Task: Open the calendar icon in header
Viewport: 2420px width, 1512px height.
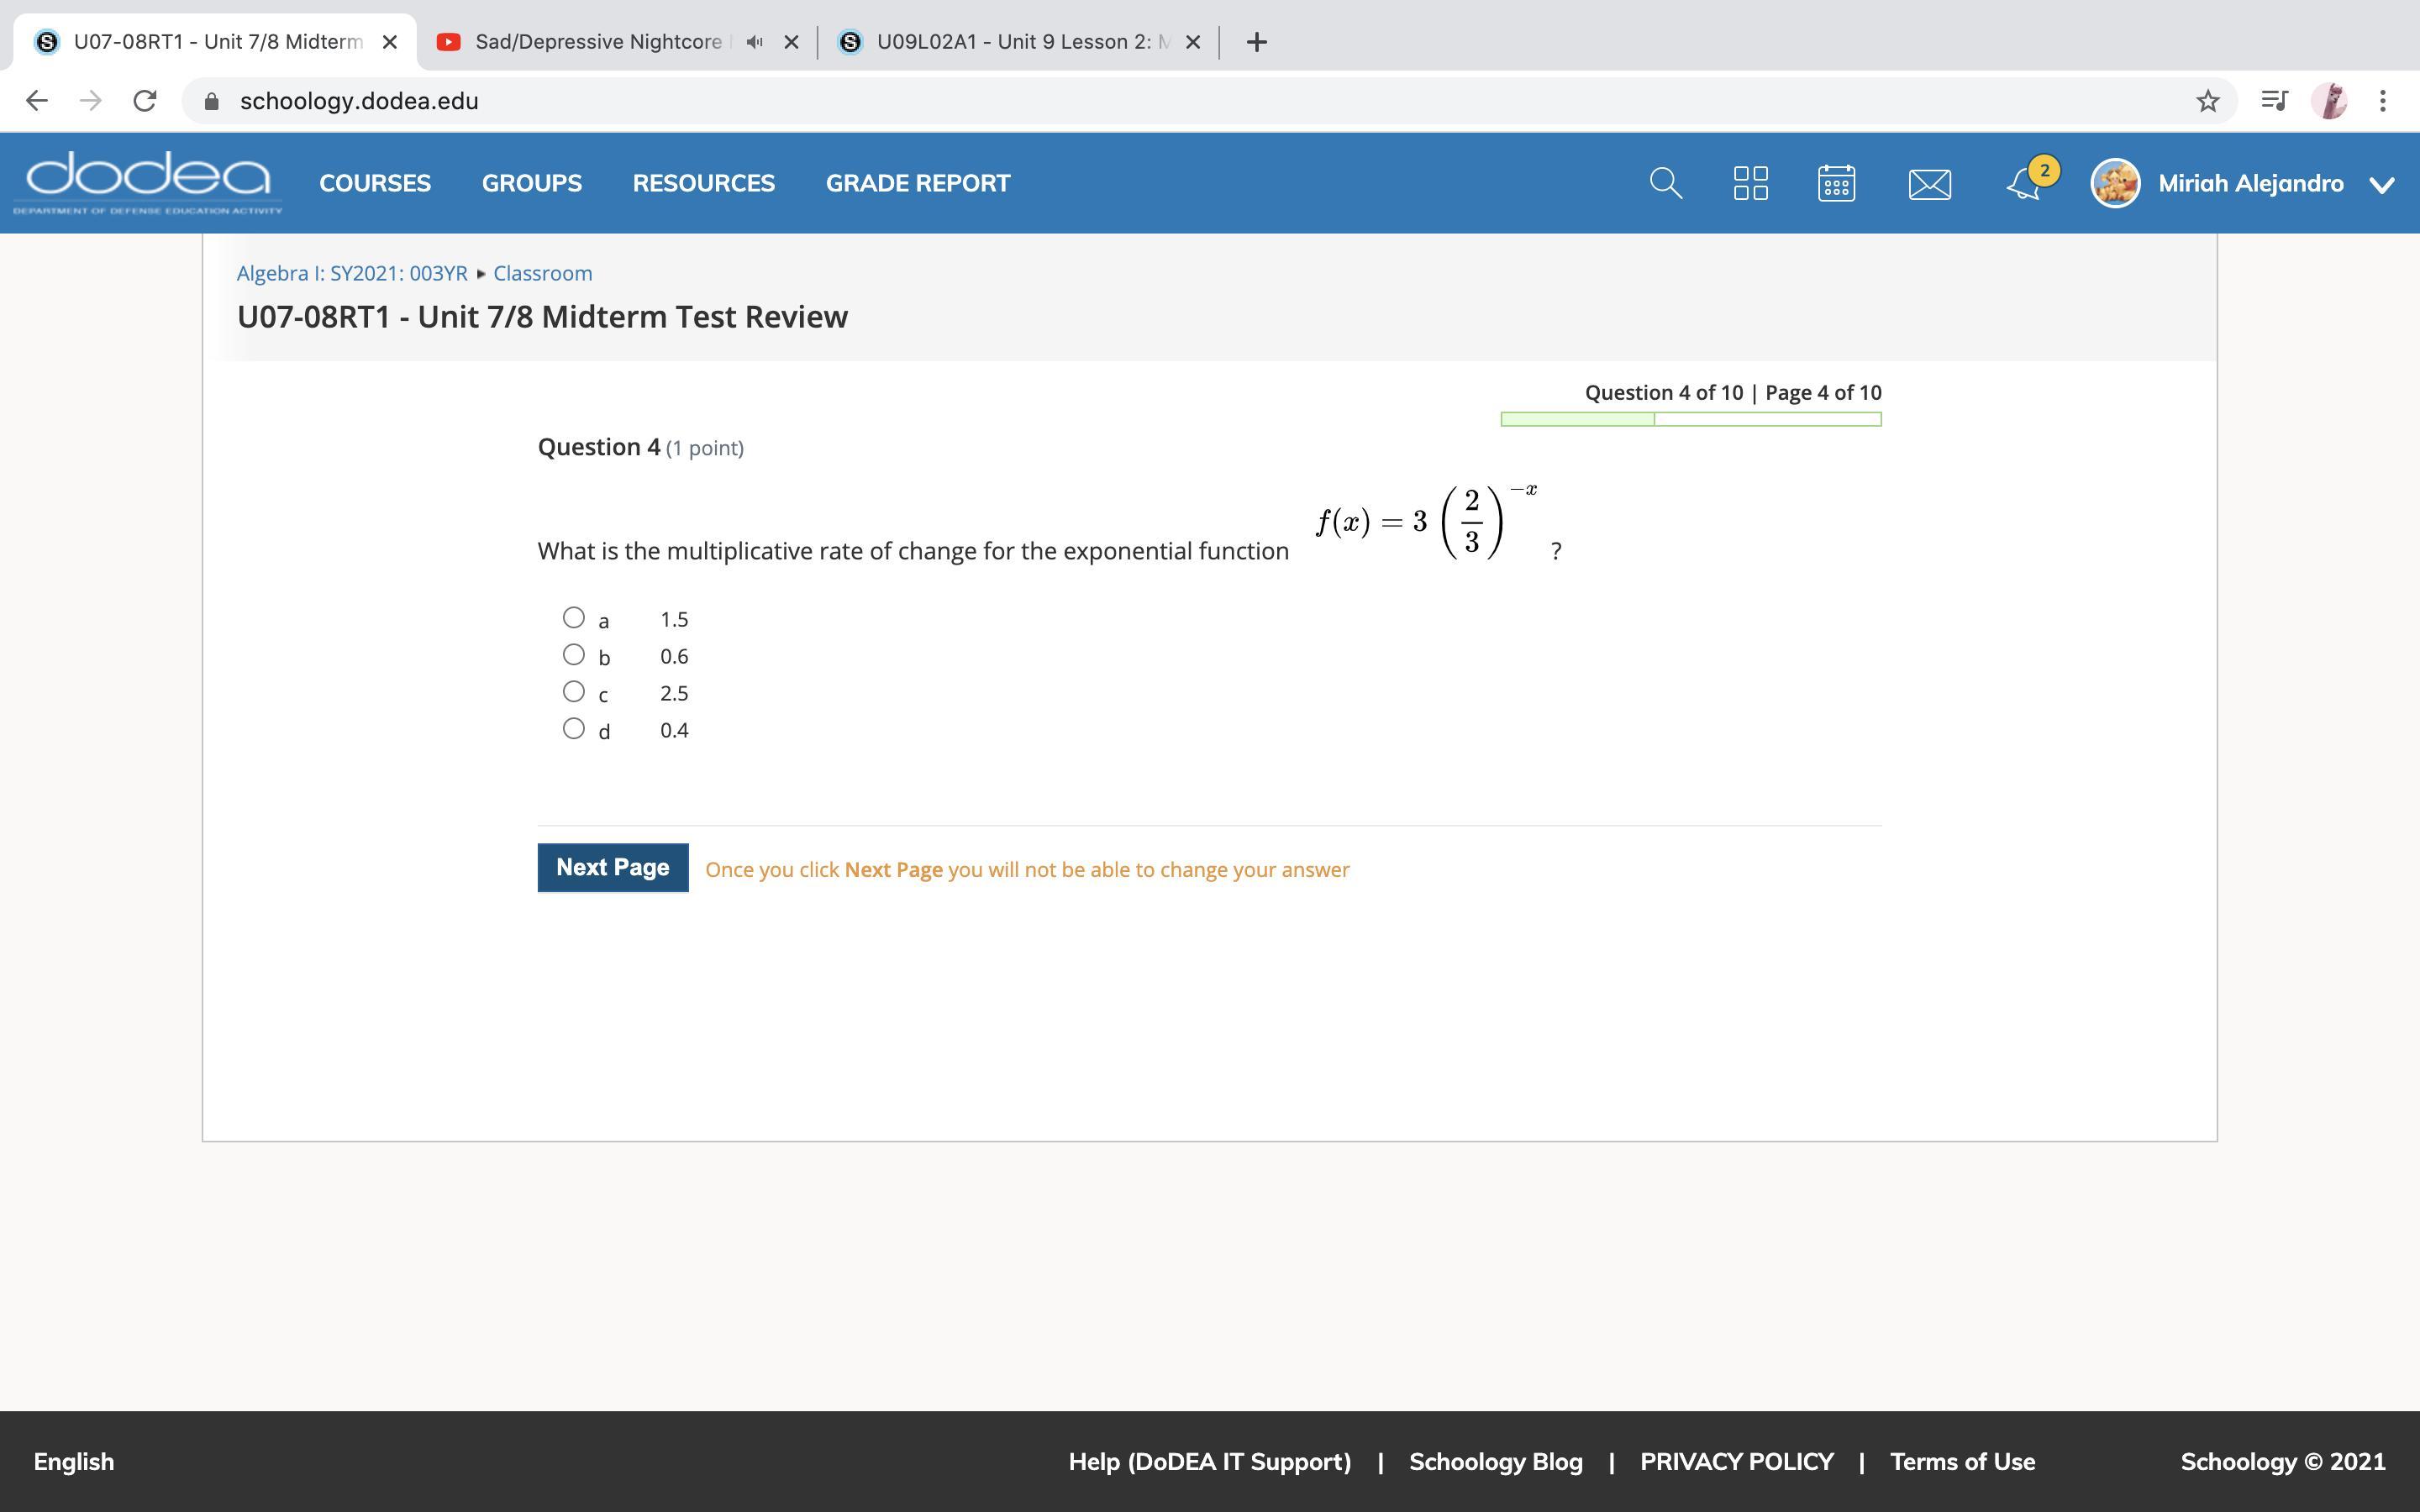Action: pyautogui.click(x=1836, y=184)
